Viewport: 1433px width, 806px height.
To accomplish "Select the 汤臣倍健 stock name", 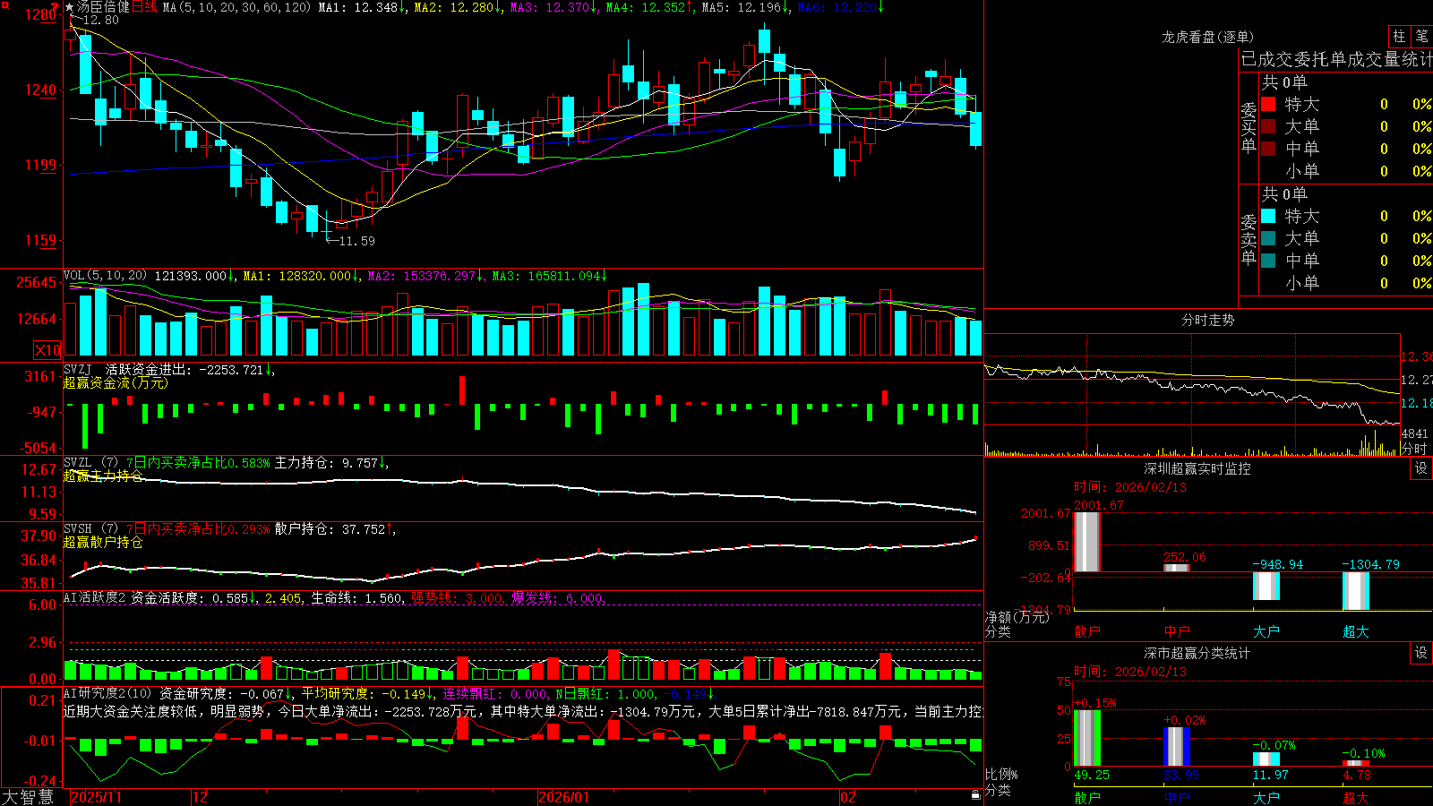I will pyautogui.click(x=103, y=7).
